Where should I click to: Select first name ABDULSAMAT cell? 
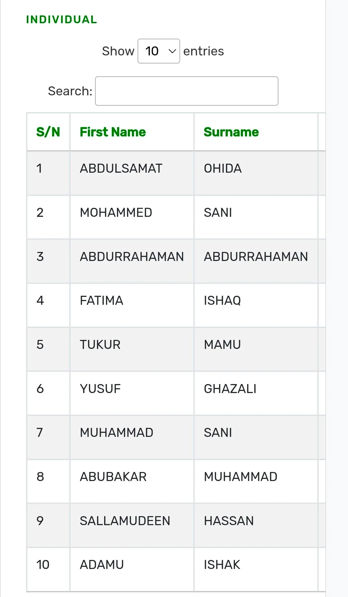pos(121,169)
